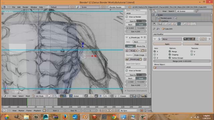Viewport: 214px width, 120px height.
Task: Toggle the Merge option checkbox
Action: coord(170,51)
